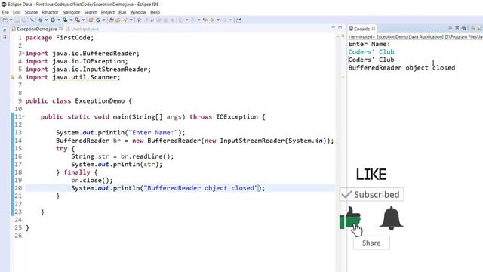Click the New Java Class green icon
483x272 pixels.
click(x=98, y=20)
